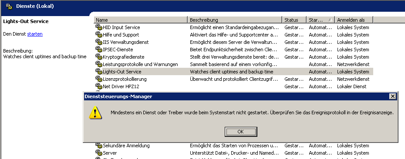Screen dimensions: 405x159
Task: Click the Starttyp column header with sort arrow
Action: 321,20
